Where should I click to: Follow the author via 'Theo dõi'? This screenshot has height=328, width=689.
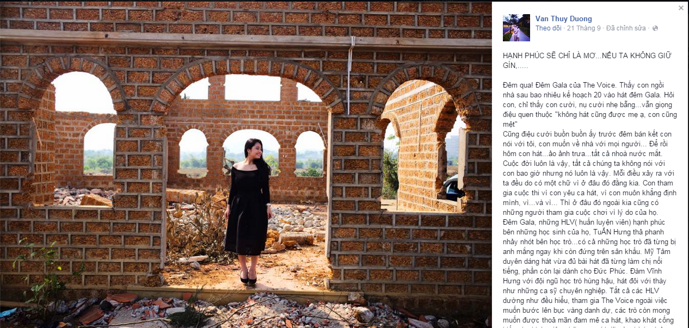tap(548, 28)
